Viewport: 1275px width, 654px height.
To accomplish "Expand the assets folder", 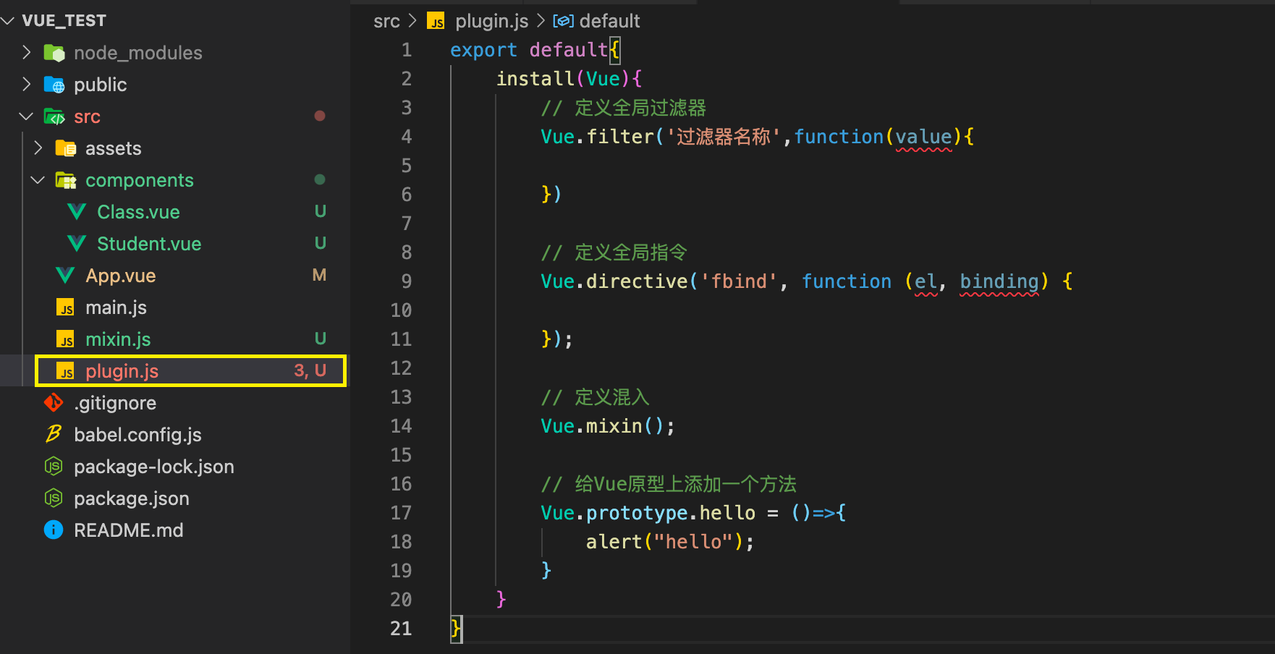I will pos(38,148).
